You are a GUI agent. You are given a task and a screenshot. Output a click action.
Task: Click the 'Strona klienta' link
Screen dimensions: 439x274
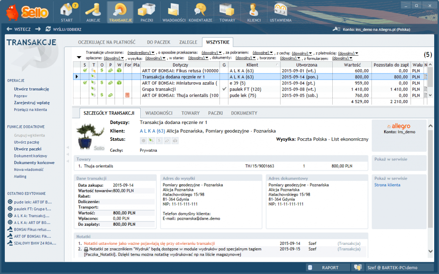click(x=387, y=185)
